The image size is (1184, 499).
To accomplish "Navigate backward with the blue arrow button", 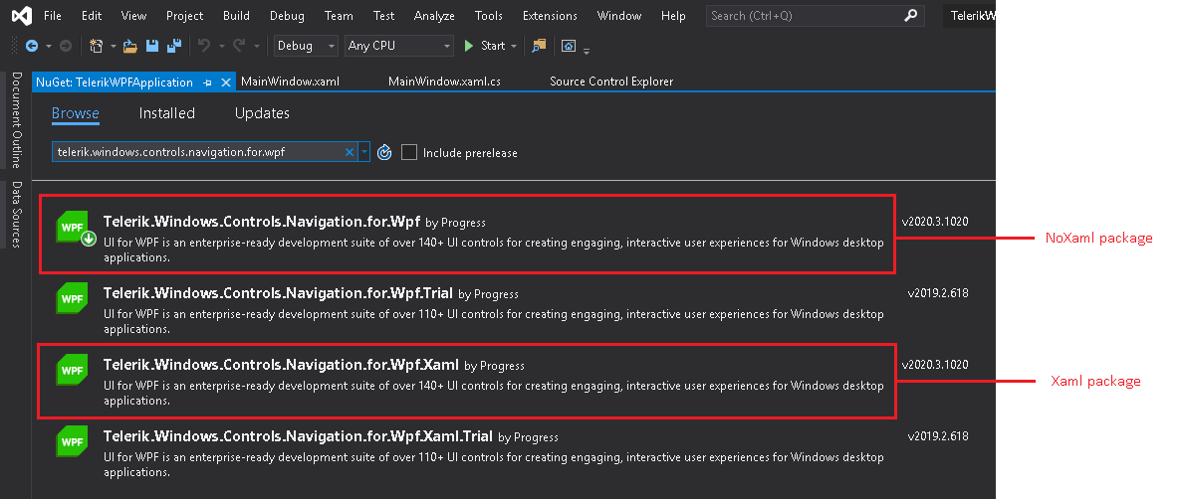I will [32, 46].
